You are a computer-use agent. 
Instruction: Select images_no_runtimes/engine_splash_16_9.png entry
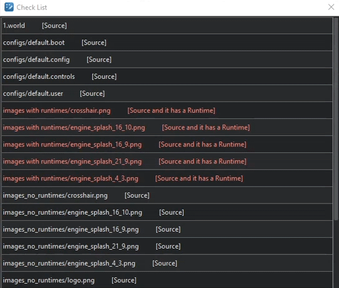coord(167,229)
